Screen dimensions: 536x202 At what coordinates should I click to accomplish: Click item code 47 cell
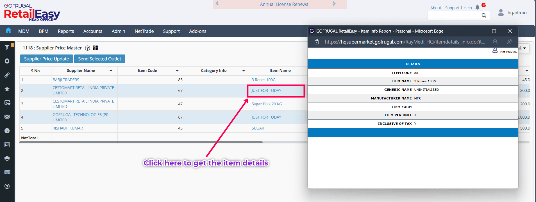pos(151,104)
